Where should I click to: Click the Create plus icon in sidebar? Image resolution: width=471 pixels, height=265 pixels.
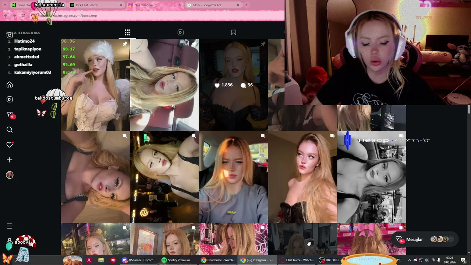10,160
